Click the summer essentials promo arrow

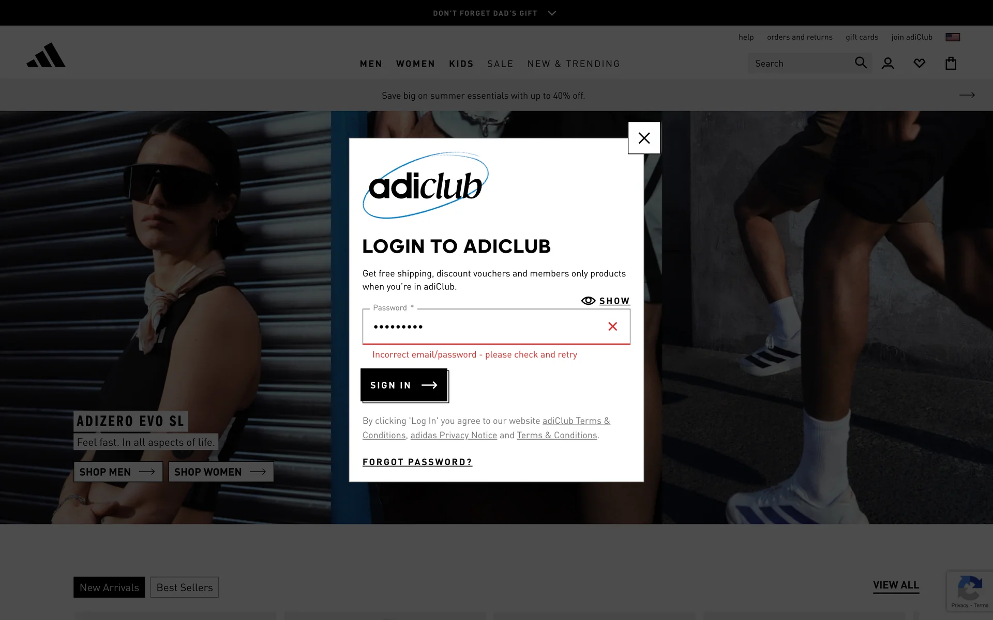click(x=967, y=95)
